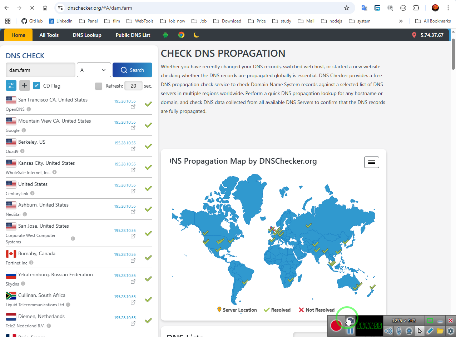Viewport: 456px width, 337px height.
Task: Open the second blue extension icon
Action: [377, 8]
